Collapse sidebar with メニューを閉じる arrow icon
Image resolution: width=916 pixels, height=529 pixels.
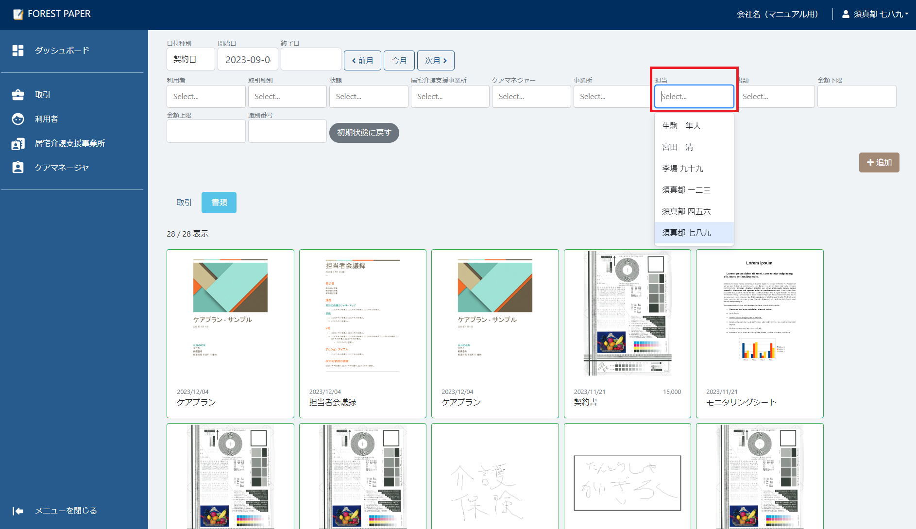[x=18, y=511]
